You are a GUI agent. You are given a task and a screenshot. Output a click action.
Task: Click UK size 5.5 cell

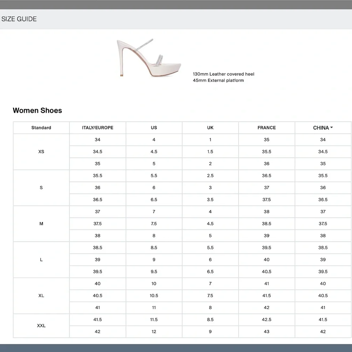point(210,247)
